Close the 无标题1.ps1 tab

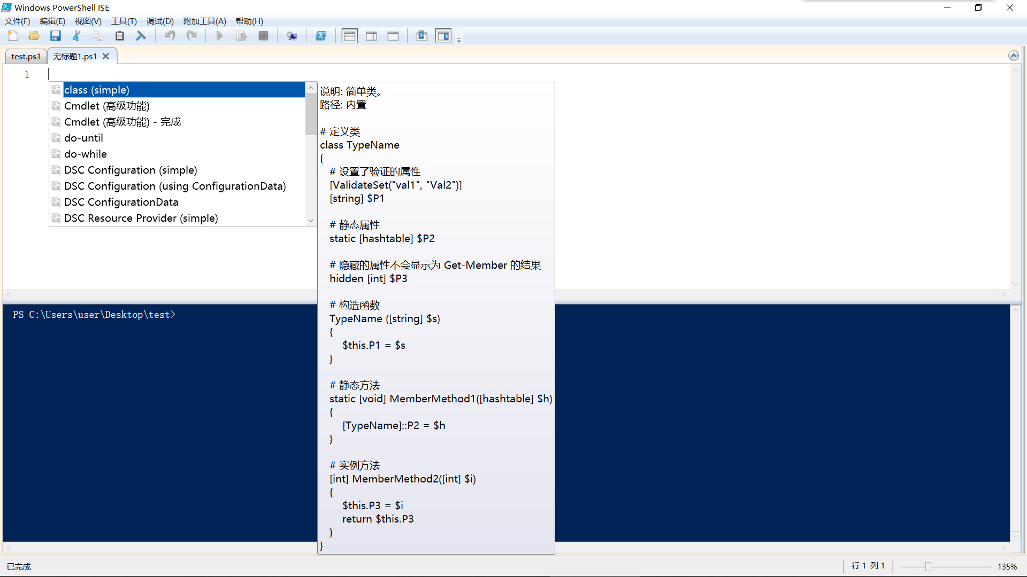coord(106,56)
